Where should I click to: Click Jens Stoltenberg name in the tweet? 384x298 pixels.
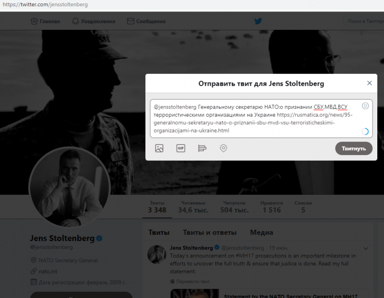pyautogui.click(x=191, y=248)
